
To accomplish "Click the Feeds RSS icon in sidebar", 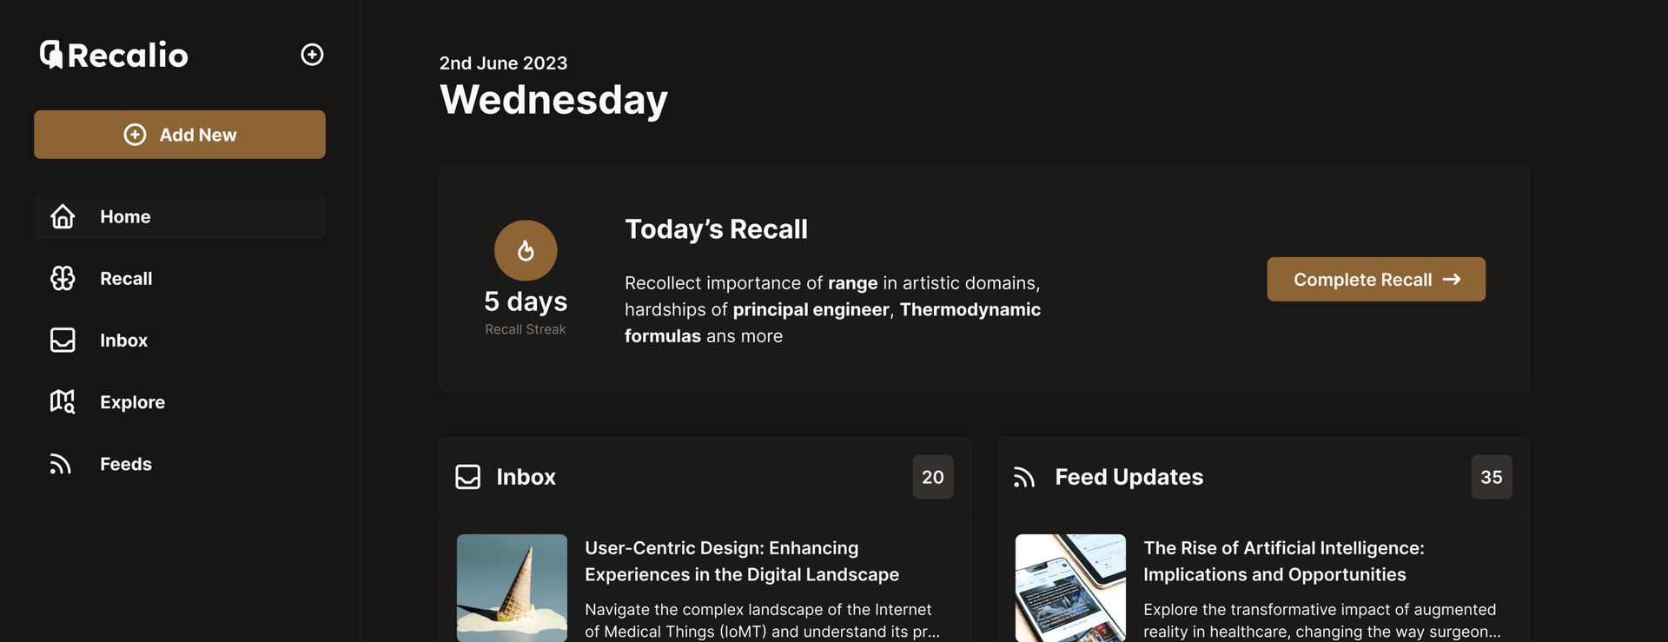I will (61, 464).
